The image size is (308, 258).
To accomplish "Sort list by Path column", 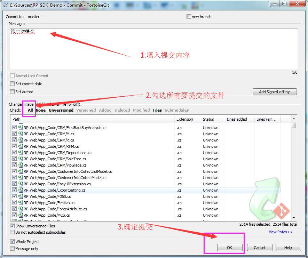I will pos(92,119).
